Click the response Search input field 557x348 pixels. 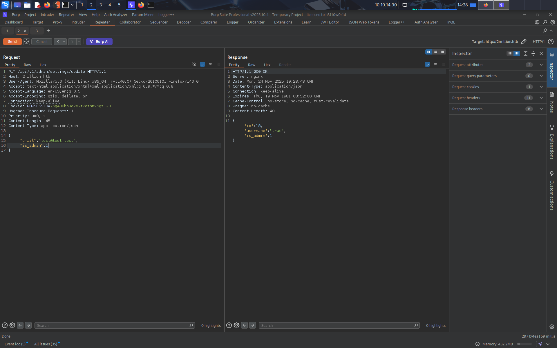pyautogui.click(x=337, y=325)
